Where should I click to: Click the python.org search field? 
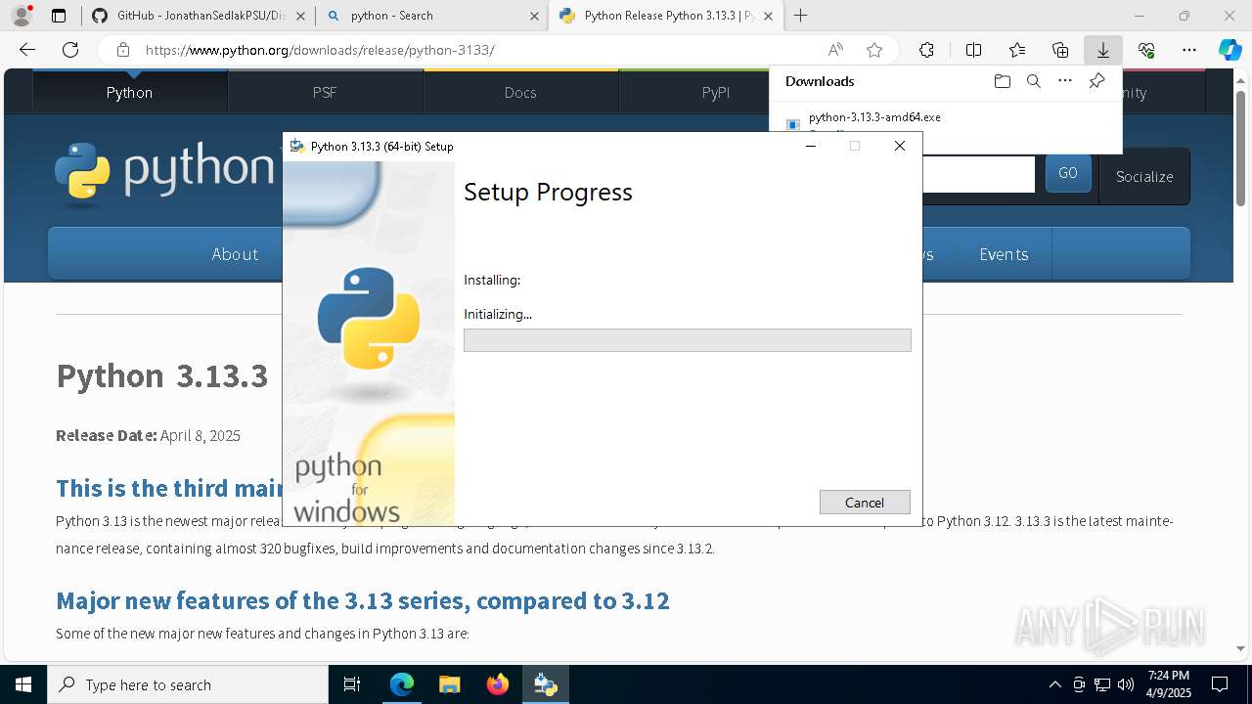(x=978, y=174)
